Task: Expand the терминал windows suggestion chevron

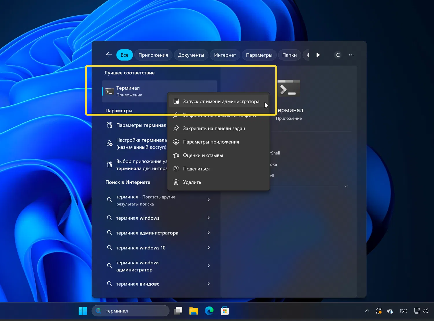Action: (209, 218)
